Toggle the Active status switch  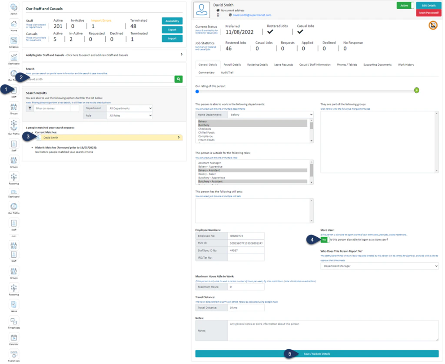(x=405, y=5)
